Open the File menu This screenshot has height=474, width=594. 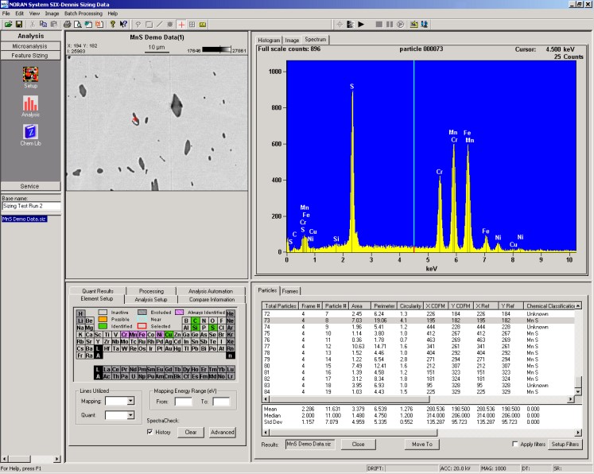click(x=6, y=14)
